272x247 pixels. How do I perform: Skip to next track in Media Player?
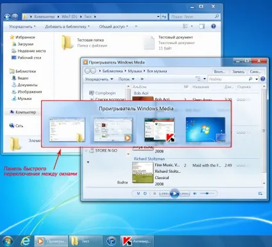click(184, 193)
